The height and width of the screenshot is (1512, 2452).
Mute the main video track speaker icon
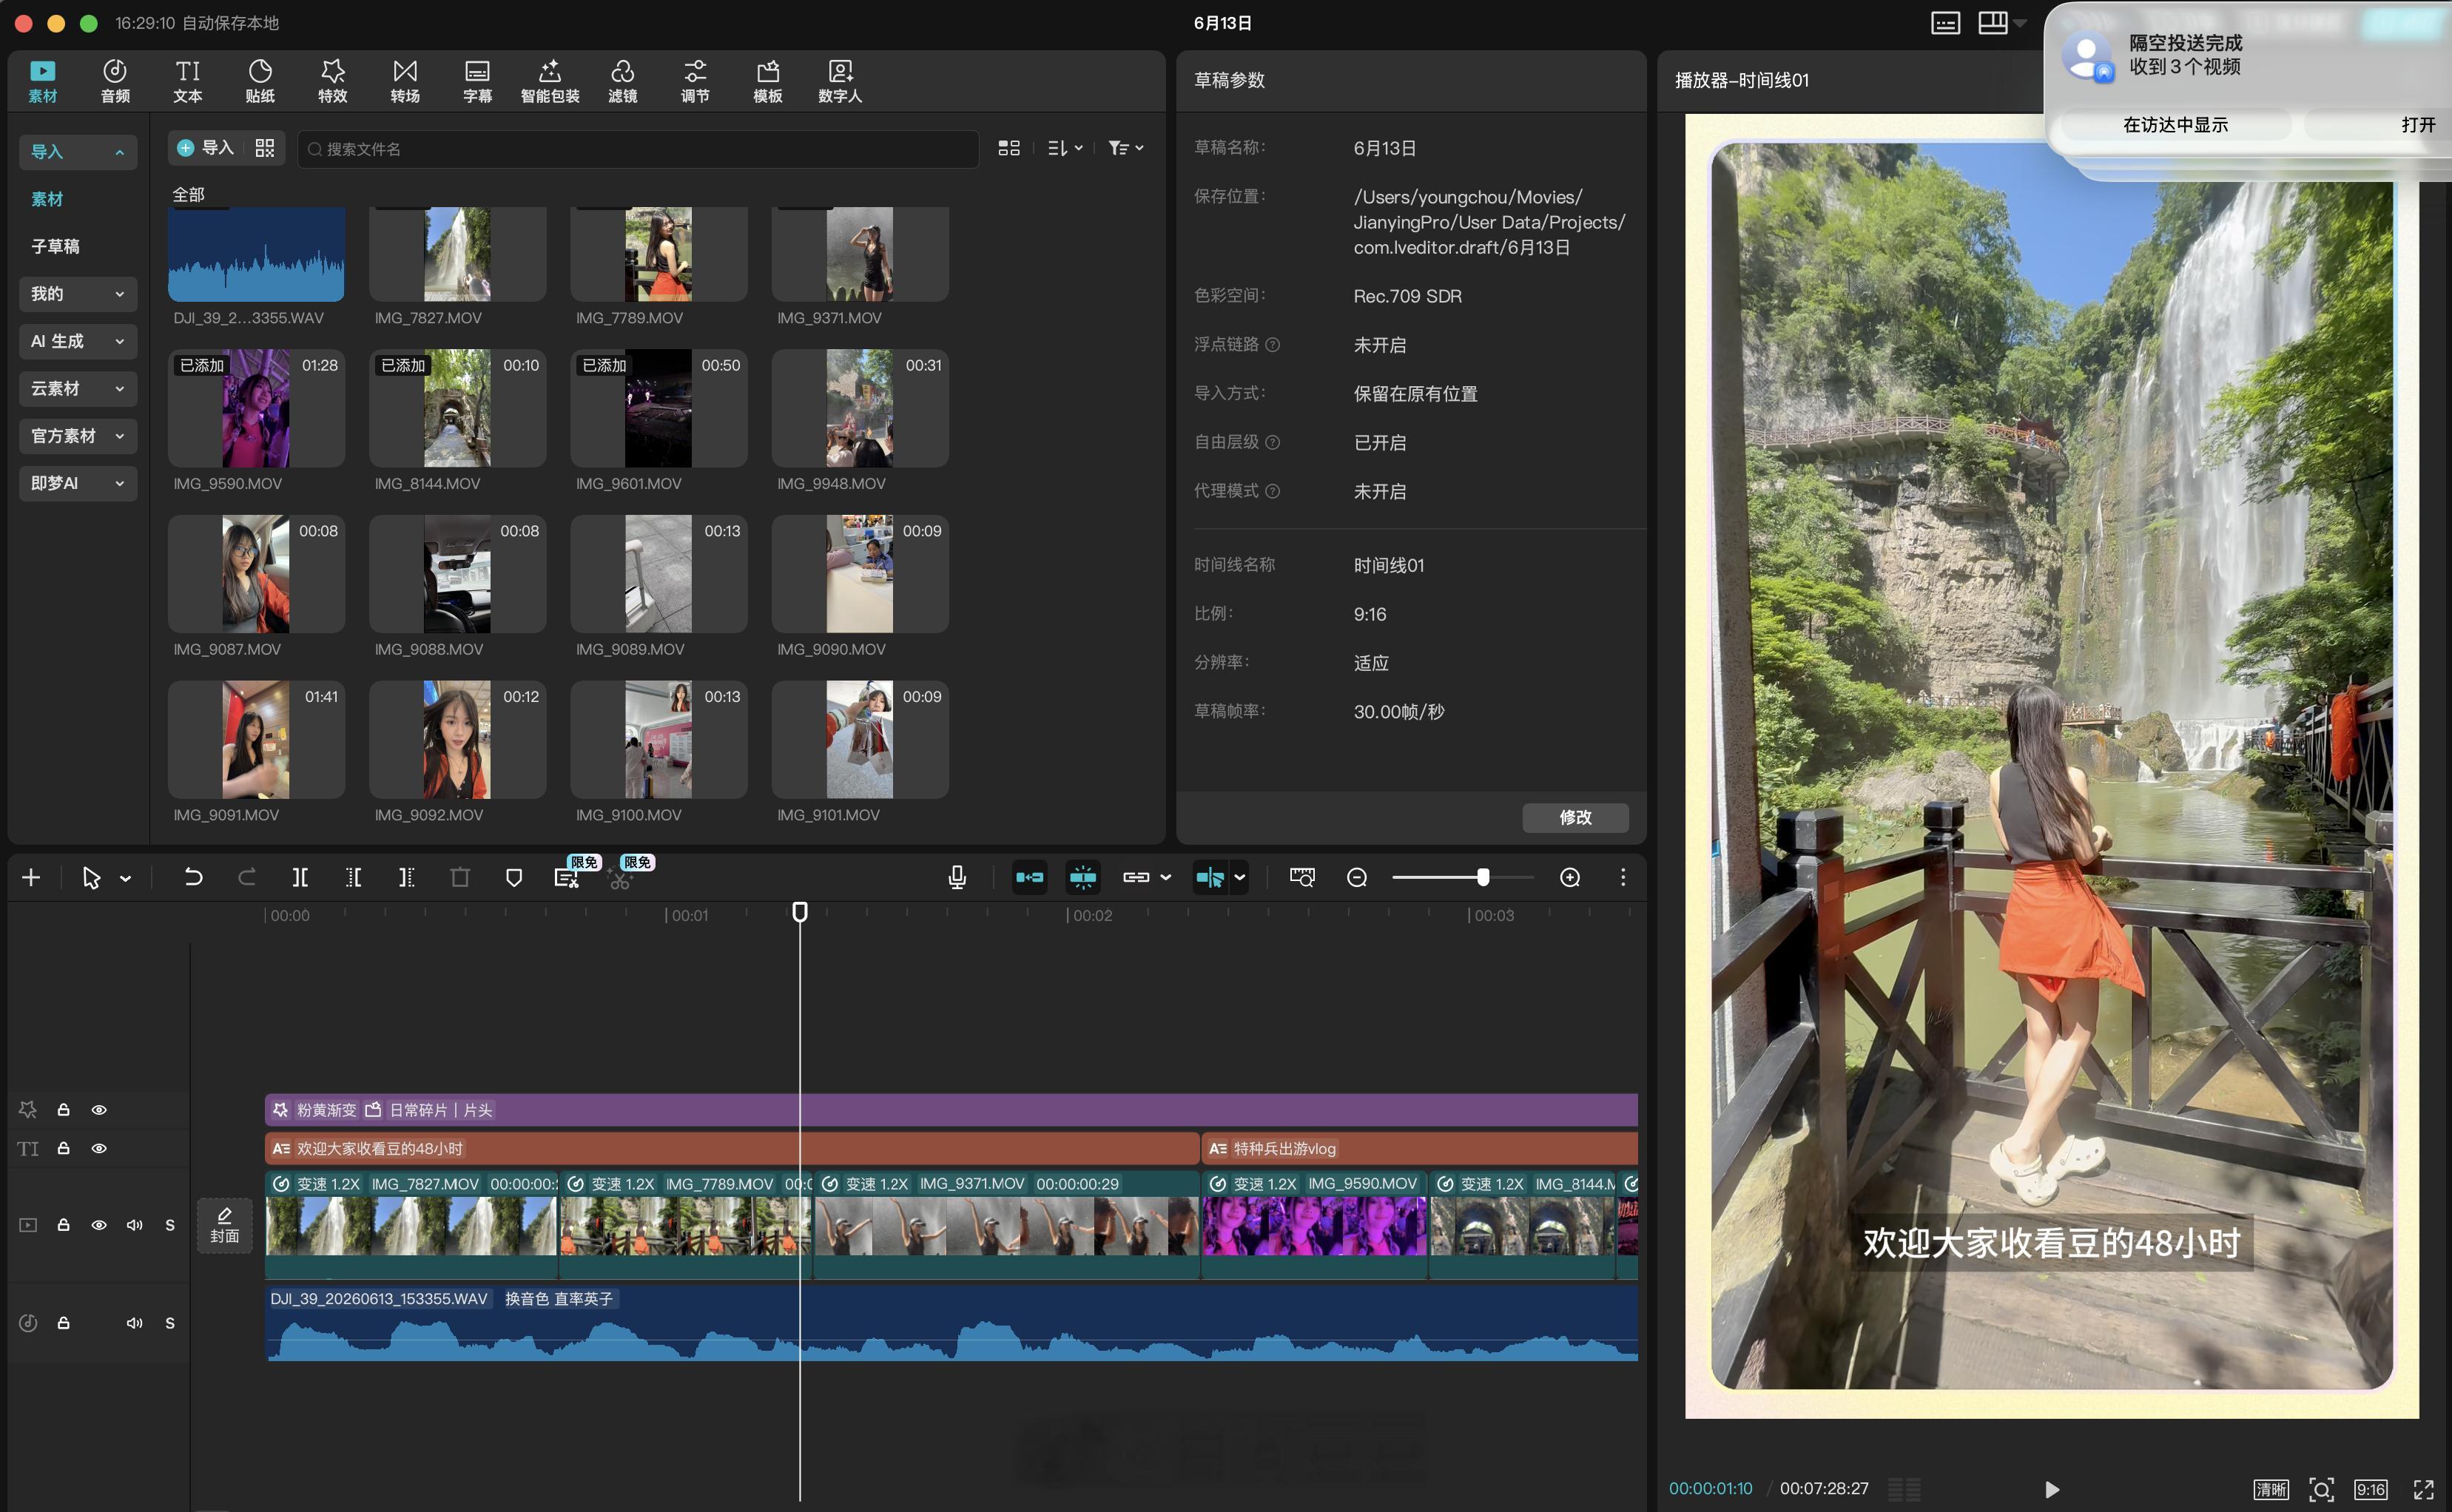[x=134, y=1225]
